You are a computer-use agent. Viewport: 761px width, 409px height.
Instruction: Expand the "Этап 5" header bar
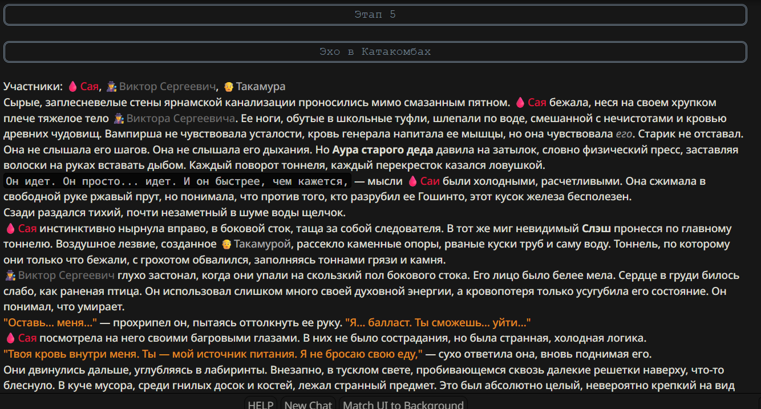(x=375, y=15)
